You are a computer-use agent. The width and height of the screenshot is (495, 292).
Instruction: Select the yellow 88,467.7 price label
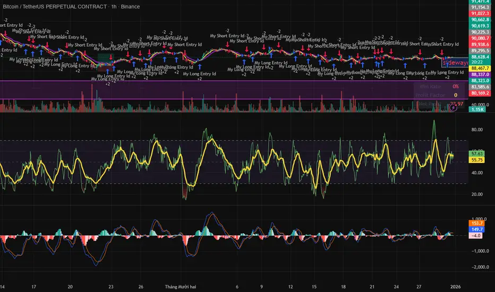tap(480, 69)
